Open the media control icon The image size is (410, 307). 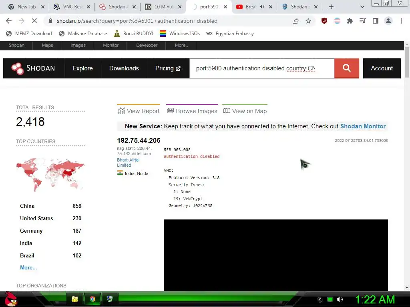(x=363, y=21)
